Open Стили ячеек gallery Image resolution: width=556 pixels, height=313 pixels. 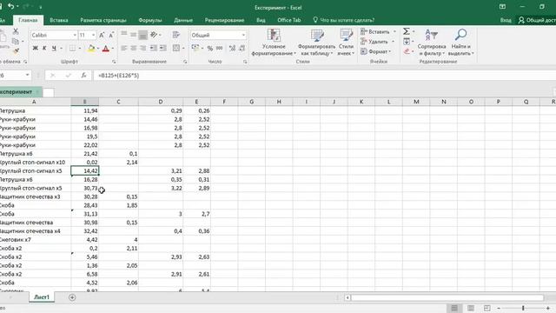[346, 42]
